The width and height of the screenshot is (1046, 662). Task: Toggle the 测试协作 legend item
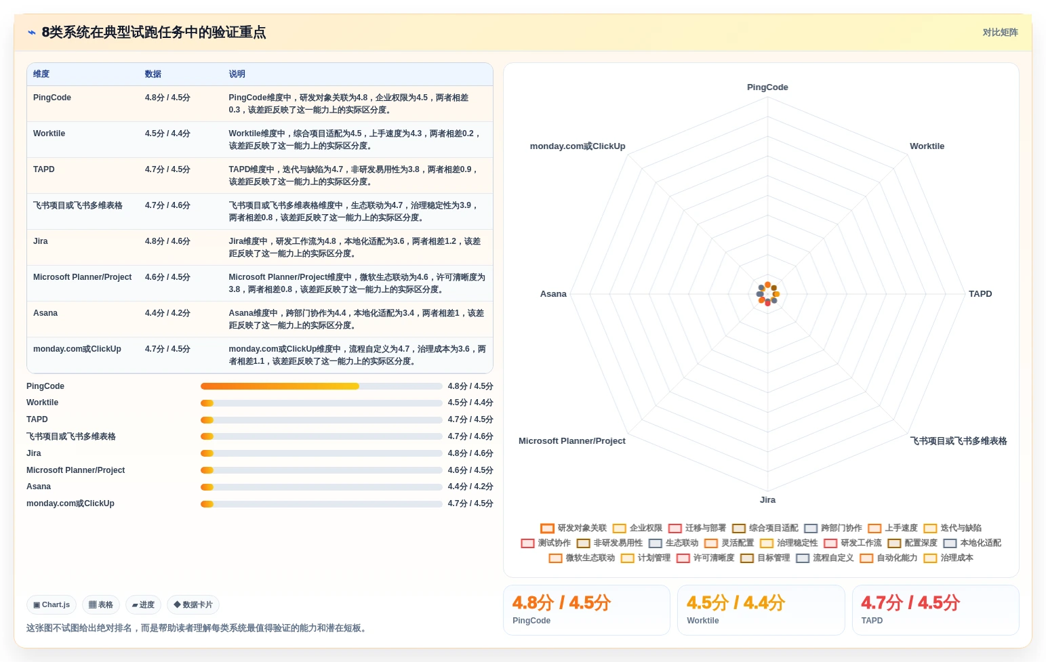tap(546, 543)
